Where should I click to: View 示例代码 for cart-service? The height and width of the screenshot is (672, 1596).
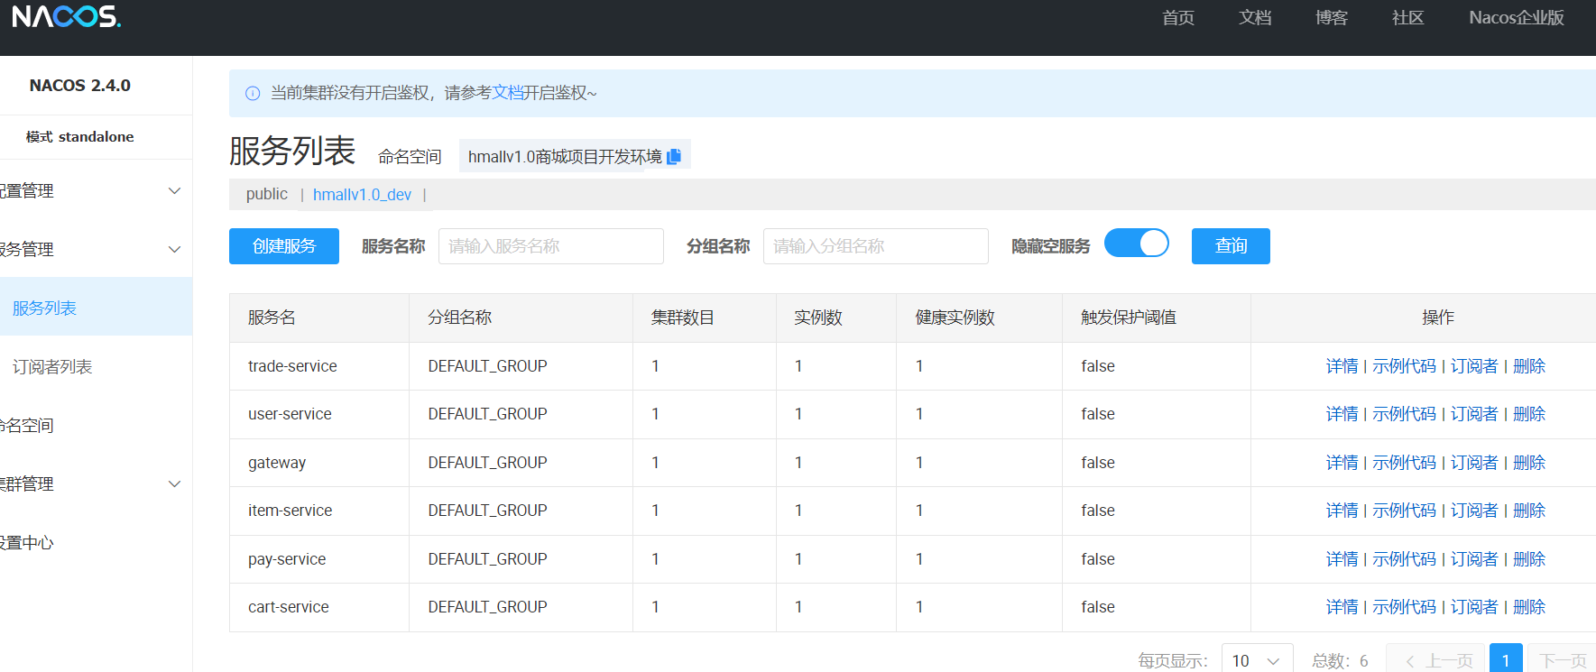pyautogui.click(x=1404, y=607)
